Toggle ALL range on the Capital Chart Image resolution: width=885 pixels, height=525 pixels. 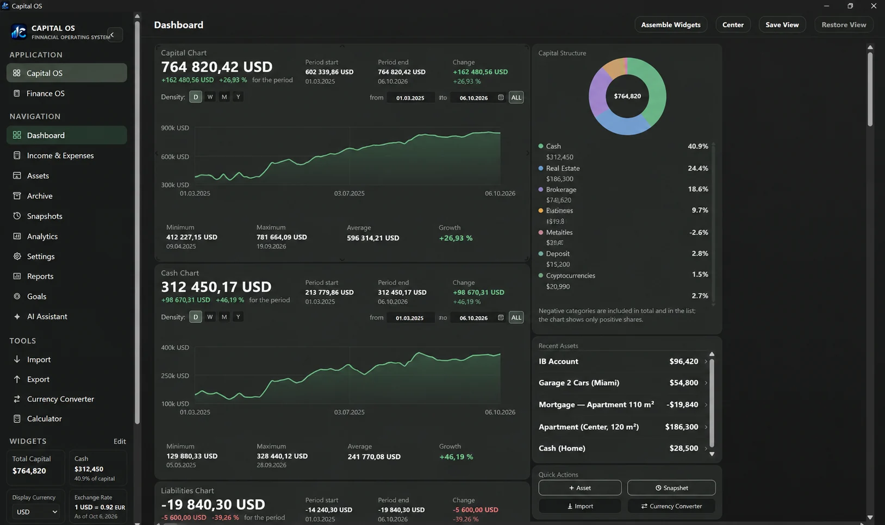click(516, 97)
